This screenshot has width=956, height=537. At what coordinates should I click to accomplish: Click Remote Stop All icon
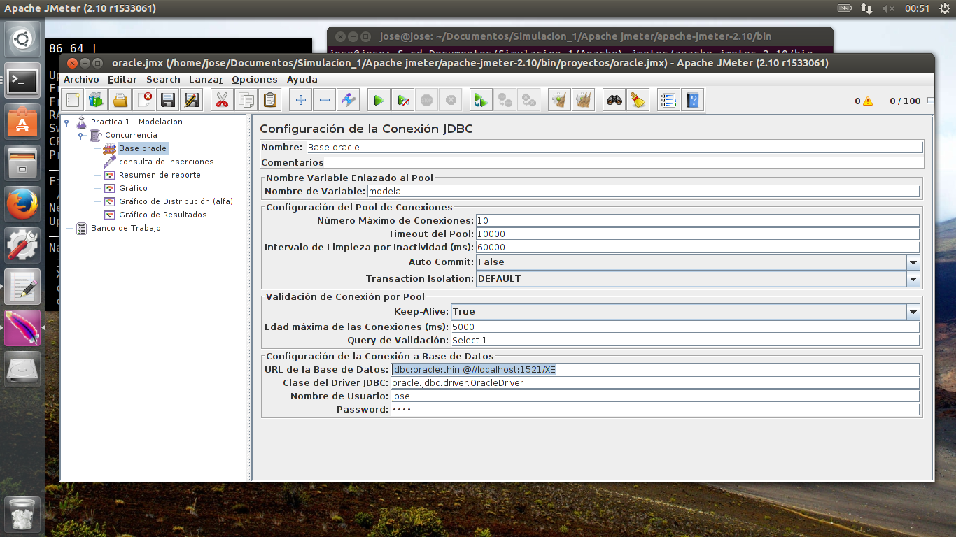pyautogui.click(x=505, y=101)
